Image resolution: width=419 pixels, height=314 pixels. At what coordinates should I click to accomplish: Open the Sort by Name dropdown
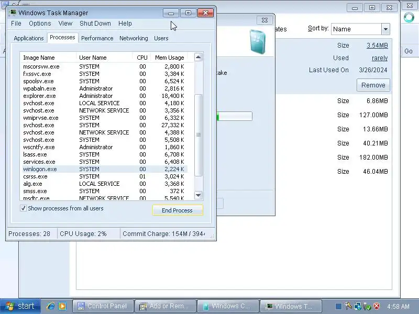(385, 29)
